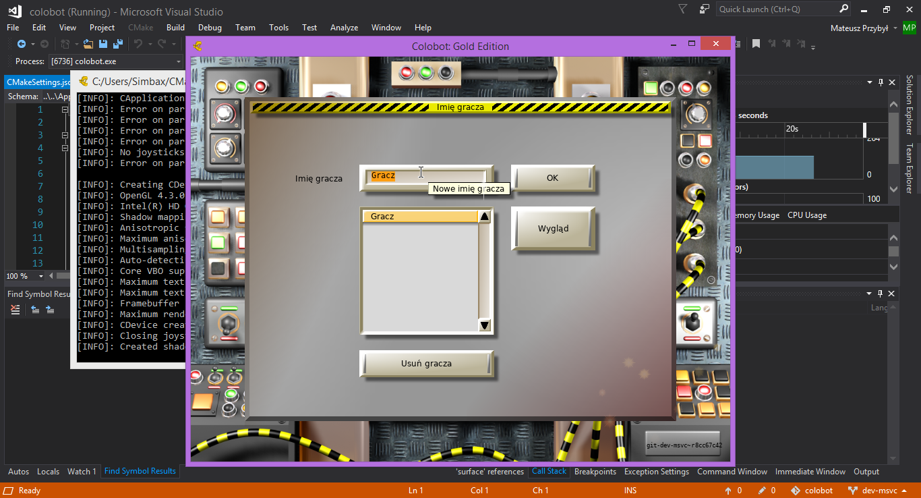Click the pending changes pencil icon
This screenshot has width=921, height=498.
pyautogui.click(x=761, y=491)
